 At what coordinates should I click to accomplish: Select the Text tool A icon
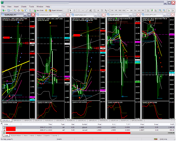point(98,10)
